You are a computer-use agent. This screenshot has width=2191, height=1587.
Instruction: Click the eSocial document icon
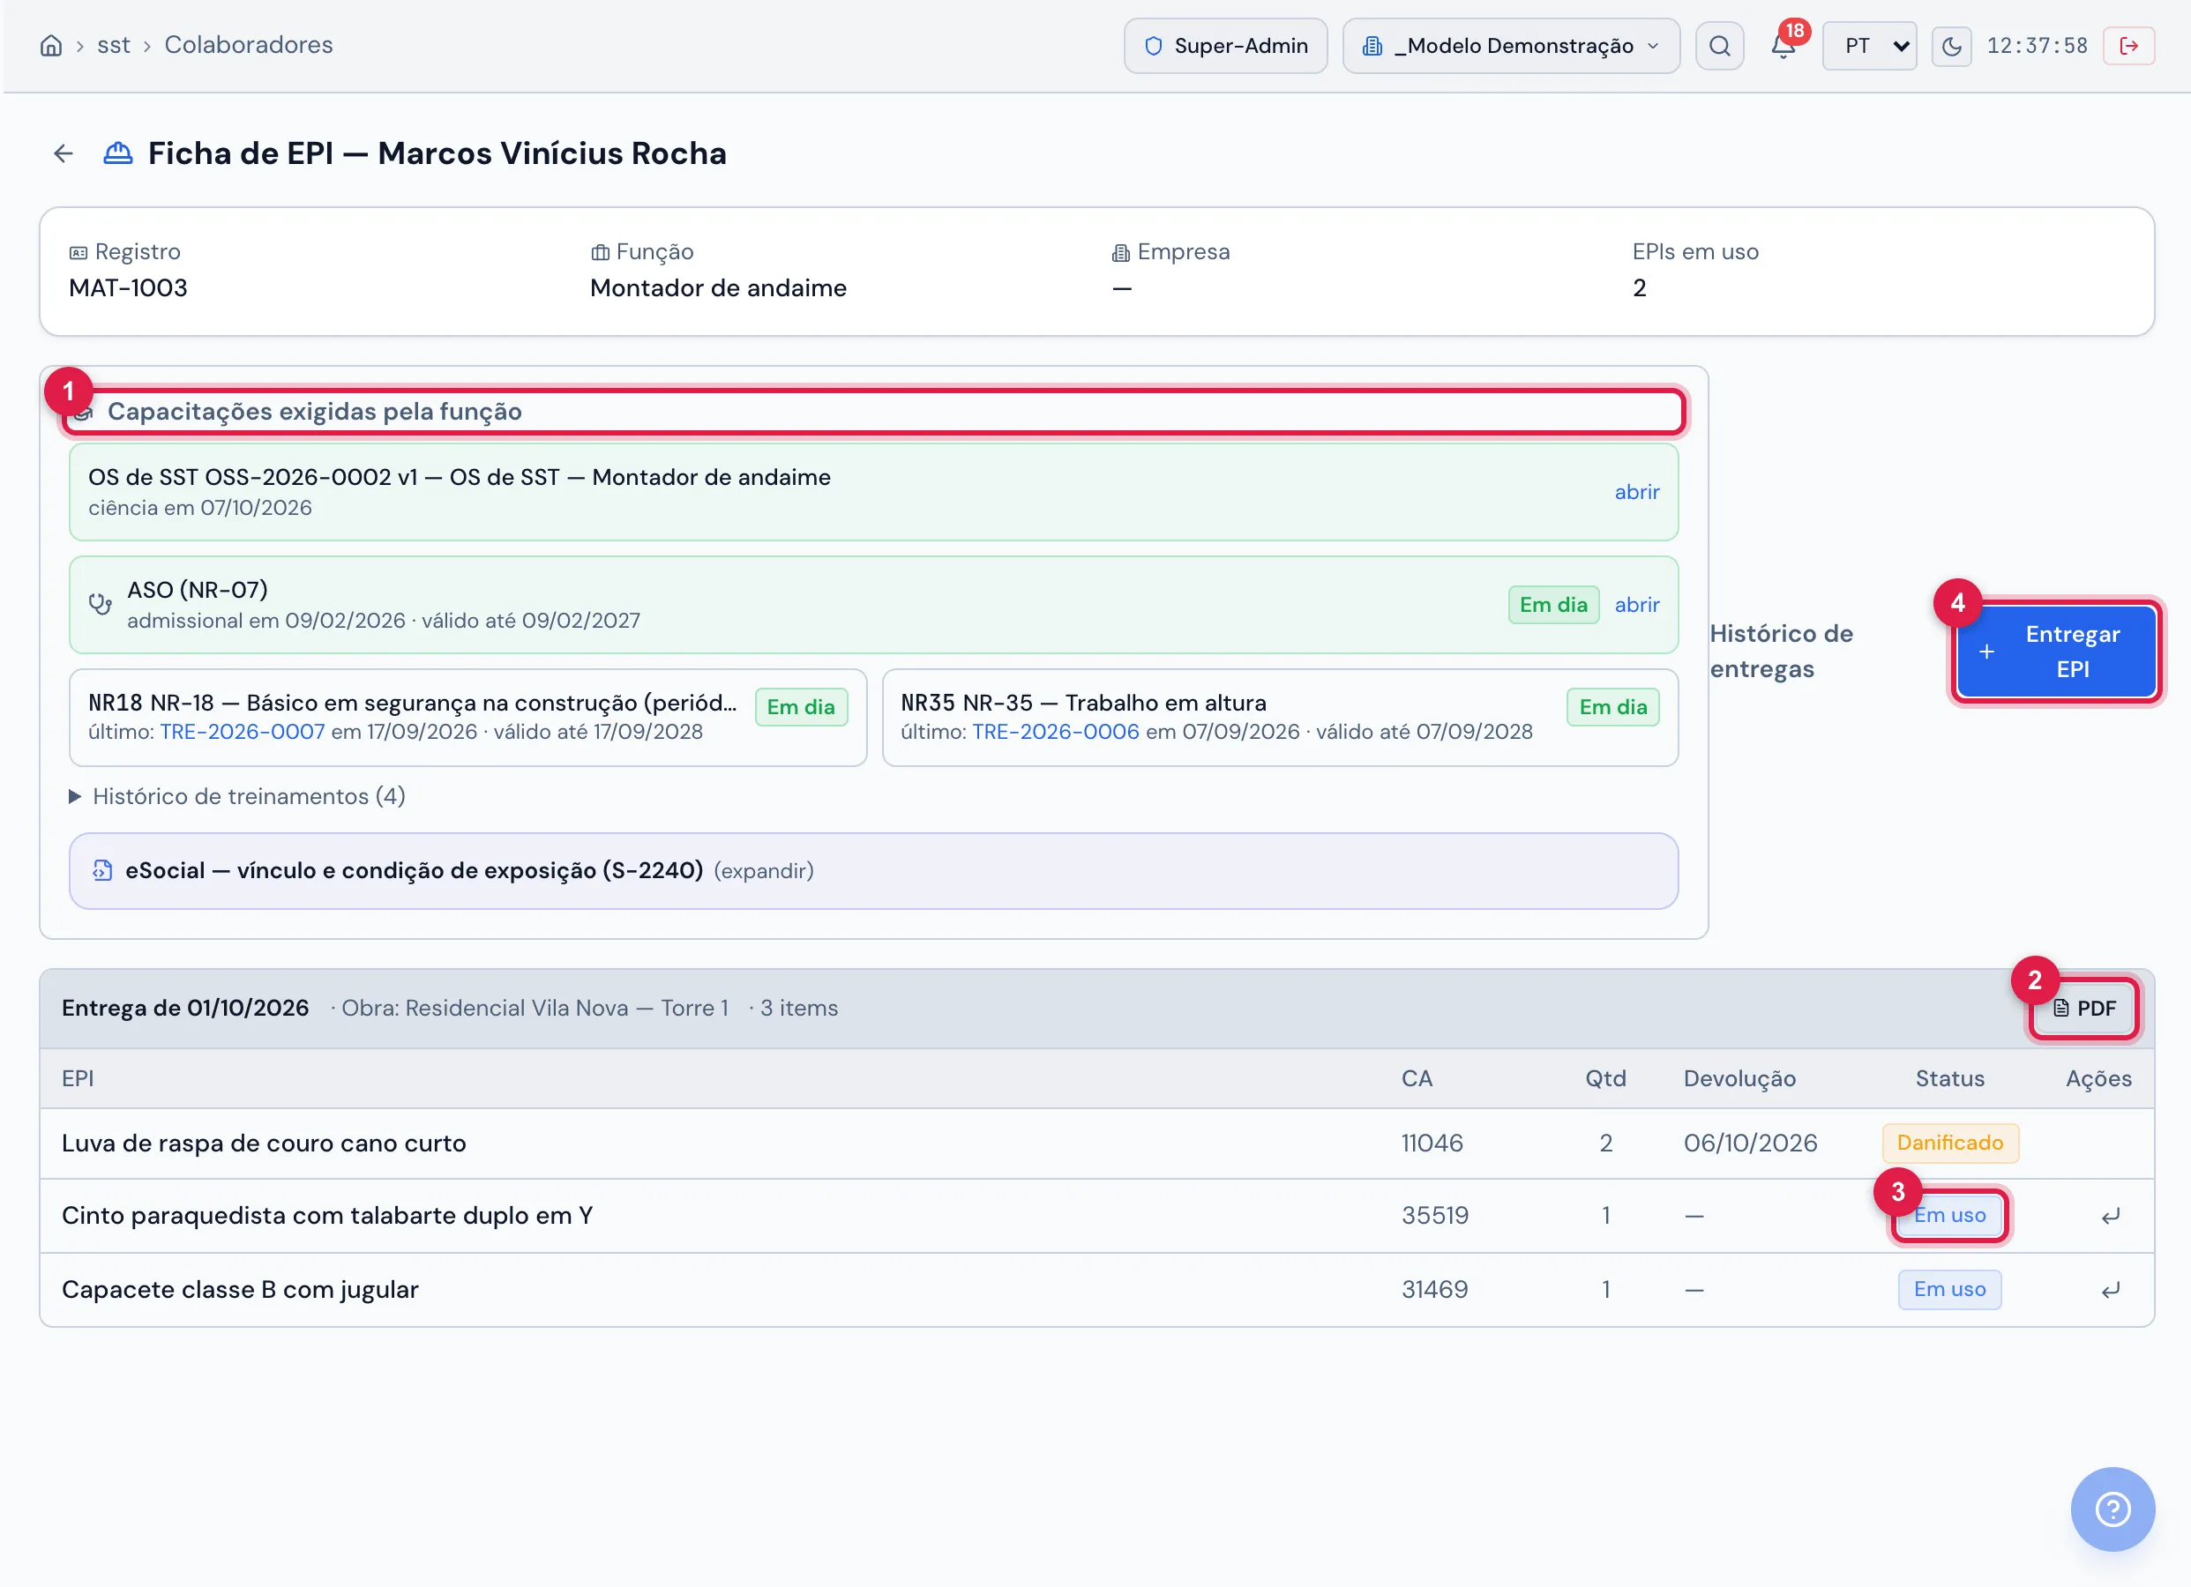tap(102, 870)
